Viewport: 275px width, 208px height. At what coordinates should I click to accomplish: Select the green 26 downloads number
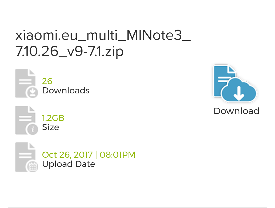47,81
